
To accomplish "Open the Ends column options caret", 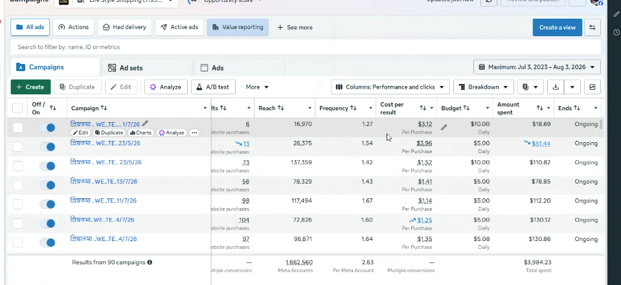I will click(595, 108).
